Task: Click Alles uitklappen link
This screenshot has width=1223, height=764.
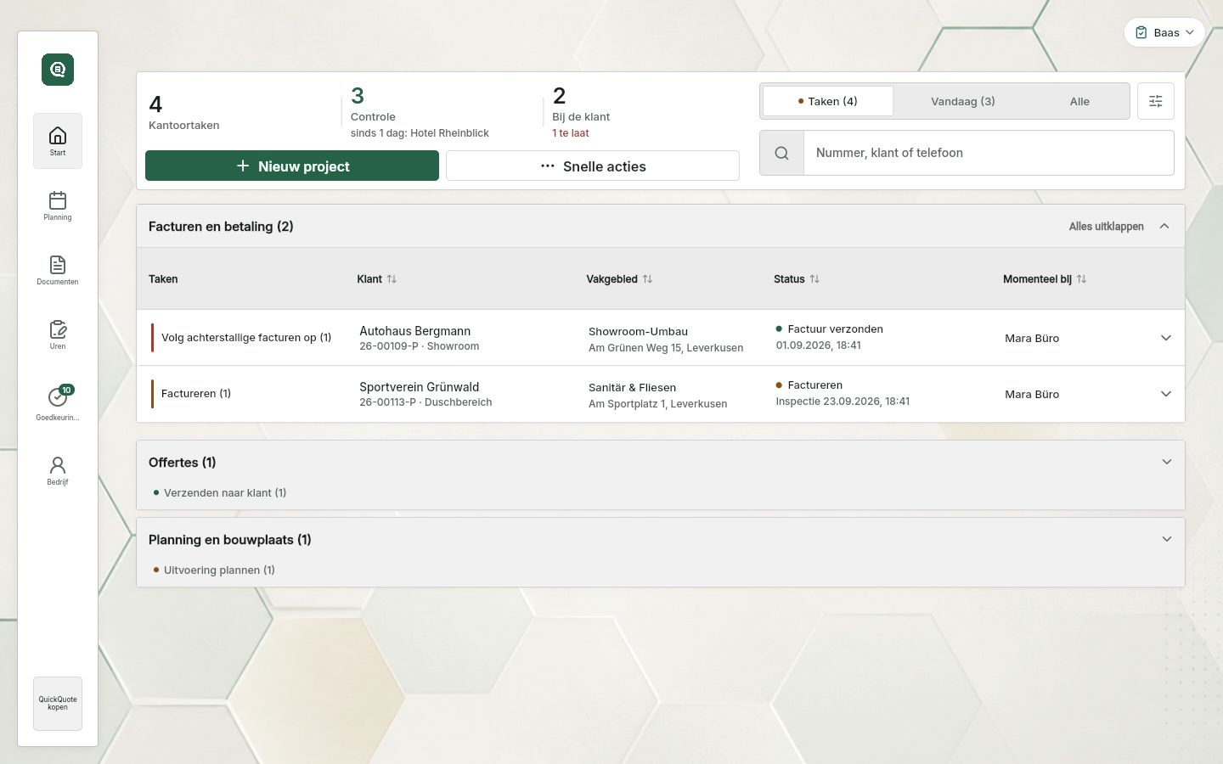Action: coord(1106,227)
